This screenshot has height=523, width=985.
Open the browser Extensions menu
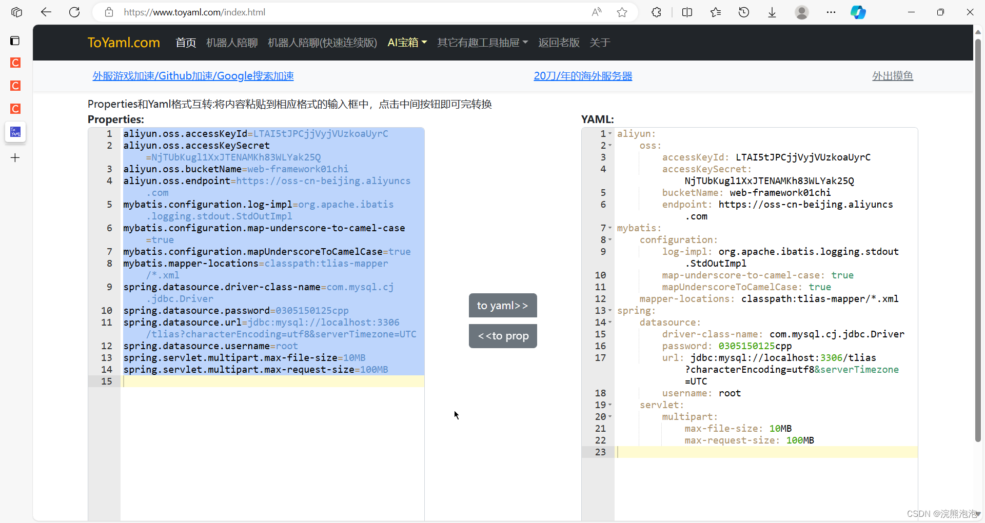(x=657, y=12)
